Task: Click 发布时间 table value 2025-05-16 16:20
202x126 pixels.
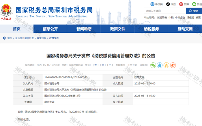Action: click(x=145, y=96)
